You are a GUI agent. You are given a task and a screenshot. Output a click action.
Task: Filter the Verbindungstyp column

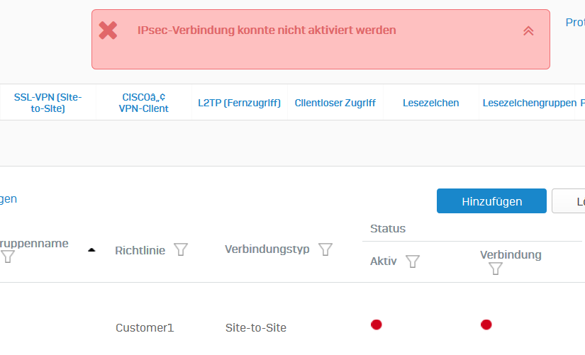(325, 249)
